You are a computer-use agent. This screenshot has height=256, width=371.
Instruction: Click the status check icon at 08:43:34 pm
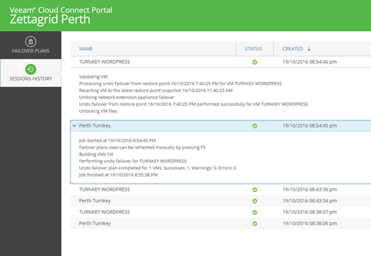click(255, 201)
